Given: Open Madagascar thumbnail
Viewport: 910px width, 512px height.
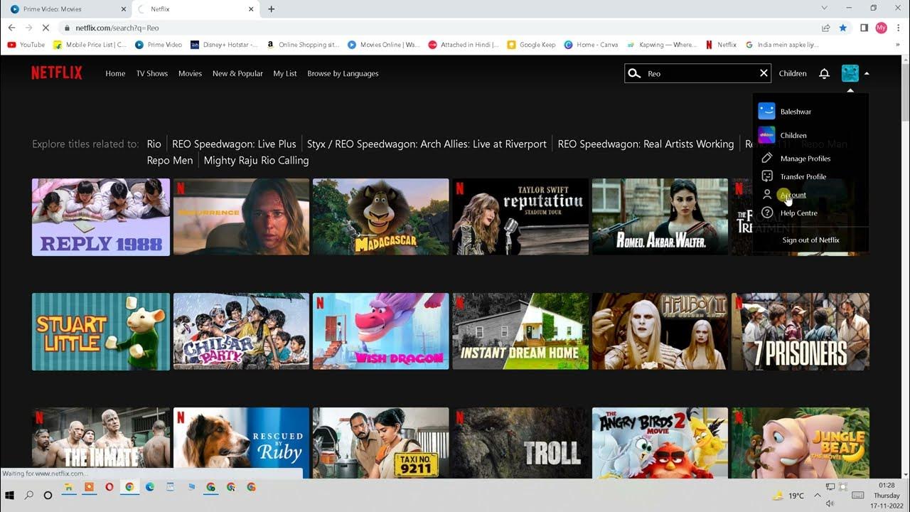Looking at the screenshot, I should [380, 217].
